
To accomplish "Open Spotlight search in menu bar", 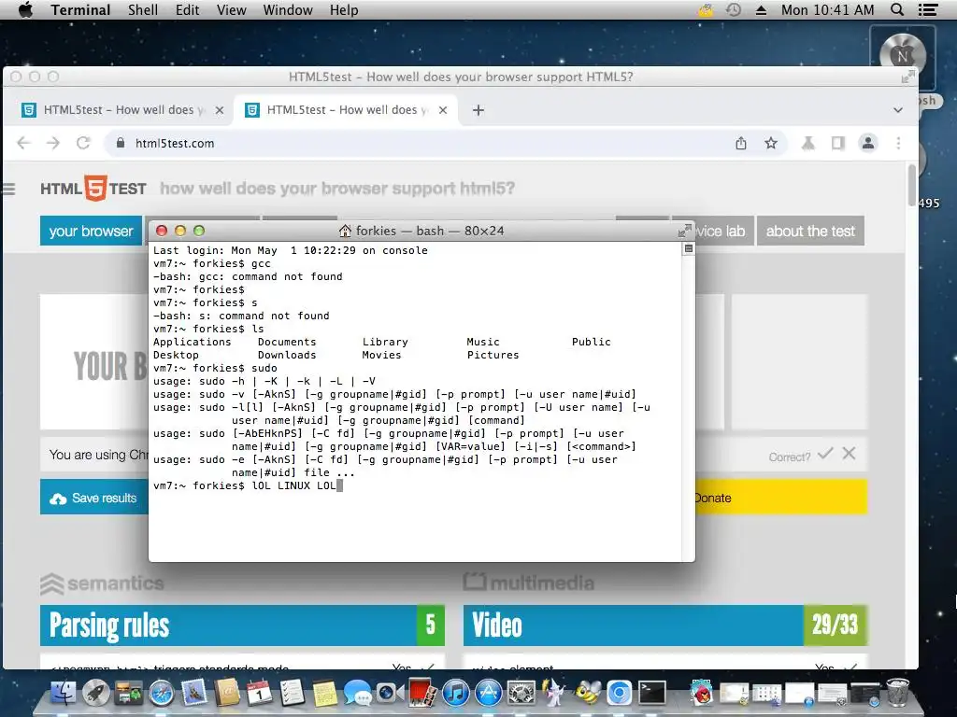I will pos(897,9).
